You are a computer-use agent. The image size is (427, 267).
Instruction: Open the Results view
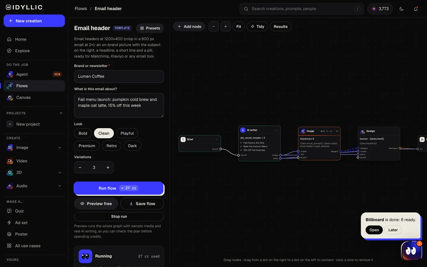tap(281, 26)
